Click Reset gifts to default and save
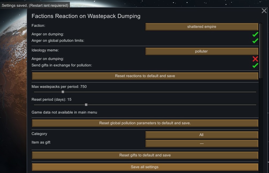 click(145, 155)
